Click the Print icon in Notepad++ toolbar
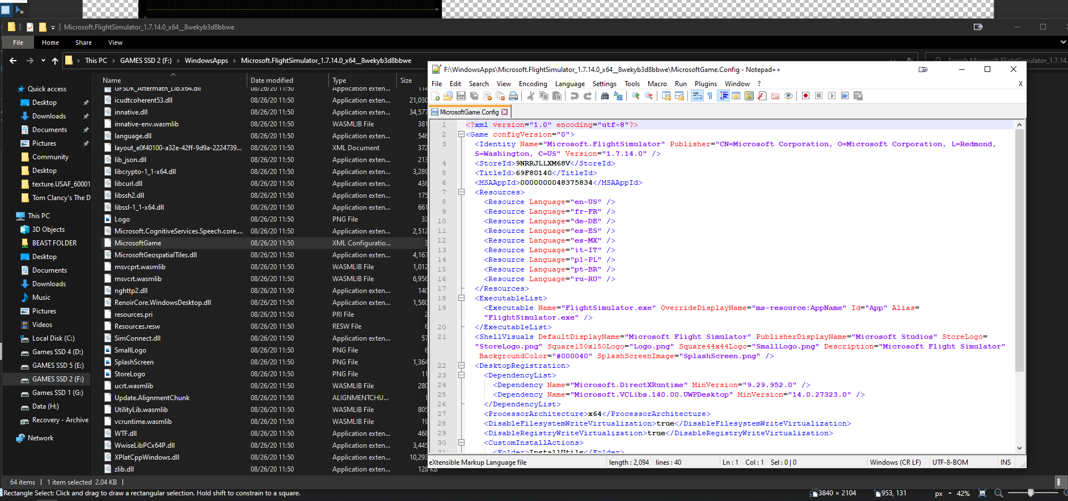This screenshot has height=501, width=1068. 513,96
